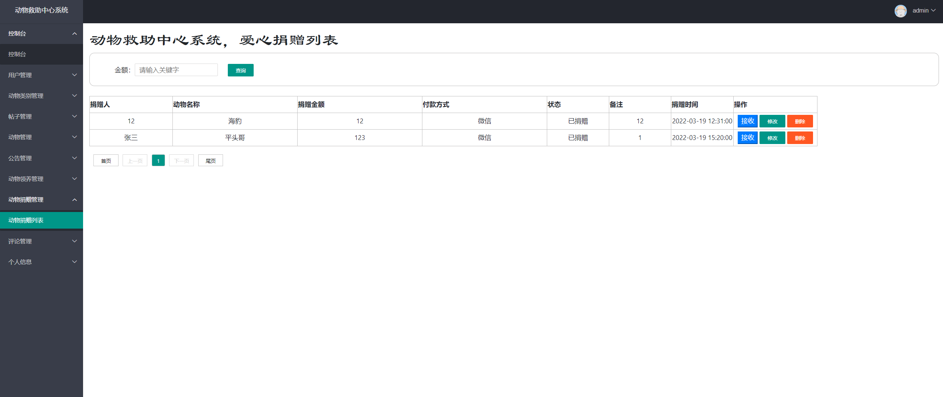Expand the 帖子管理 menu
Image resolution: width=943 pixels, height=397 pixels.
[x=41, y=116]
